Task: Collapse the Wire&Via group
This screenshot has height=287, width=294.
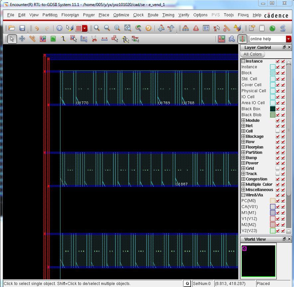Action: pyautogui.click(x=244, y=195)
